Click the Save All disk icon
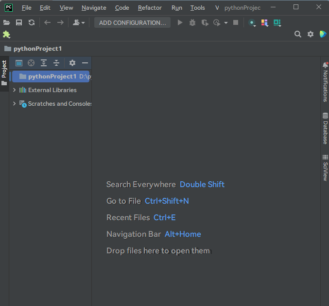329x306 pixels. (x=19, y=22)
